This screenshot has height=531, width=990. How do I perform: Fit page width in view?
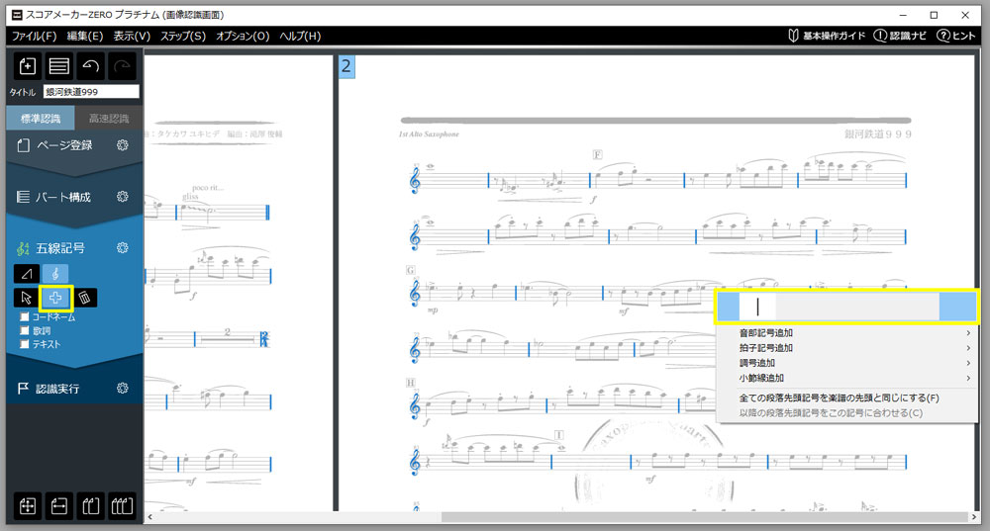pyautogui.click(x=59, y=505)
